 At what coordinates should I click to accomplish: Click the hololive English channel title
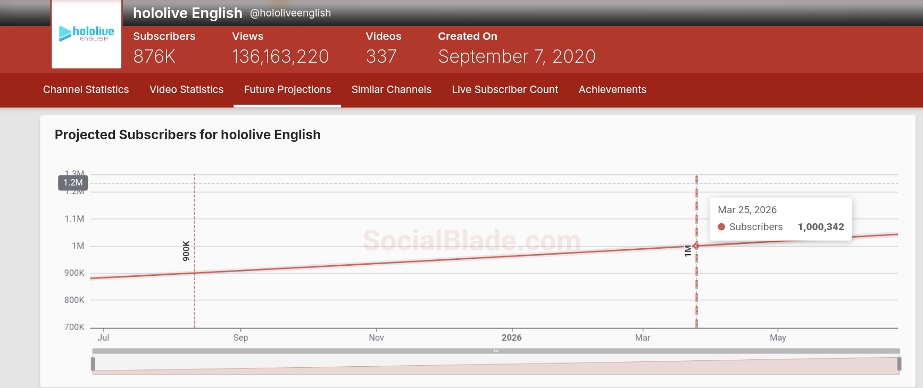(188, 13)
